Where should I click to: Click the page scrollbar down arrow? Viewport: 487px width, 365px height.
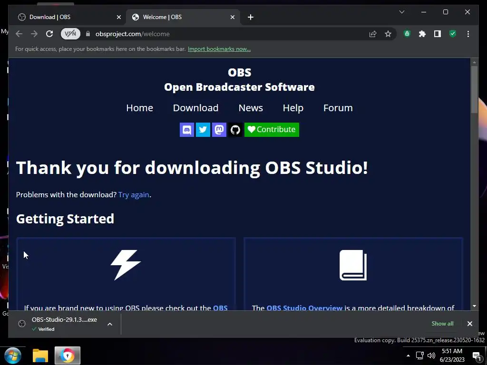[474, 306]
